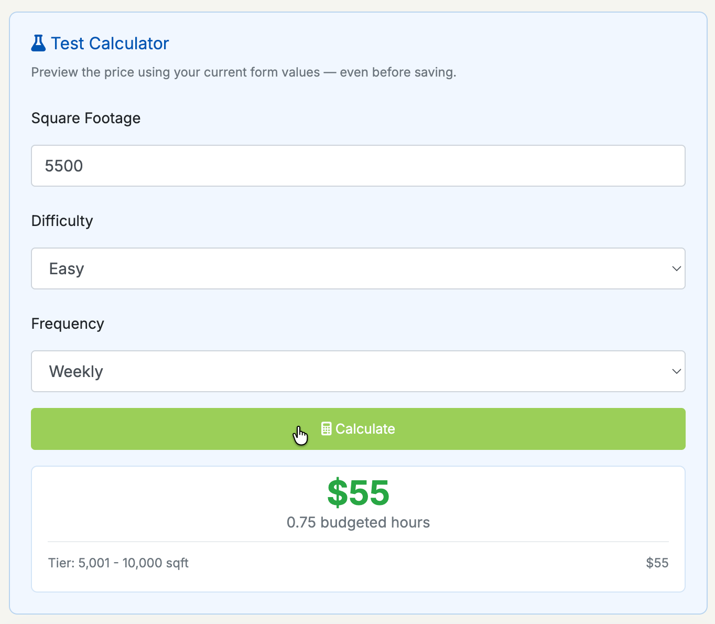715x624 pixels.
Task: Click the small $55 tier amount
Action: pyautogui.click(x=657, y=563)
